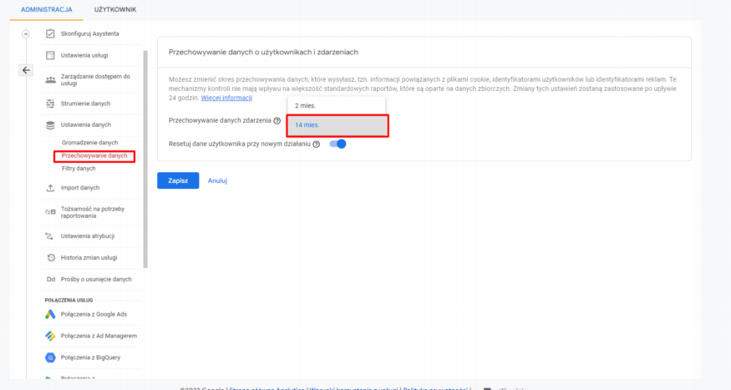Screen dimensions: 731x390
Task: Click the Import danych upload icon
Action: (50, 188)
